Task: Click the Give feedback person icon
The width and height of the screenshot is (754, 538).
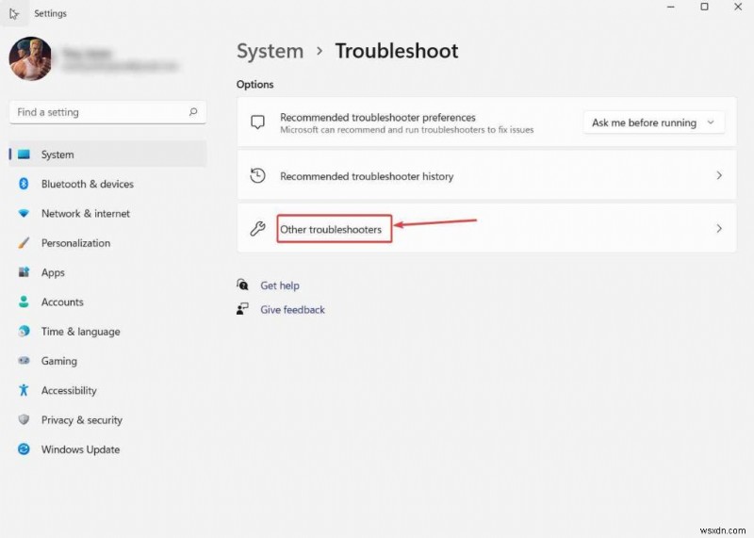Action: (x=242, y=309)
